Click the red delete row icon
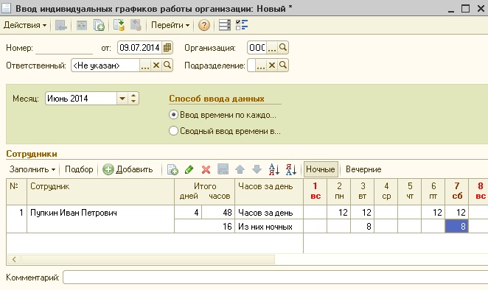The width and height of the screenshot is (488, 290). click(x=206, y=169)
